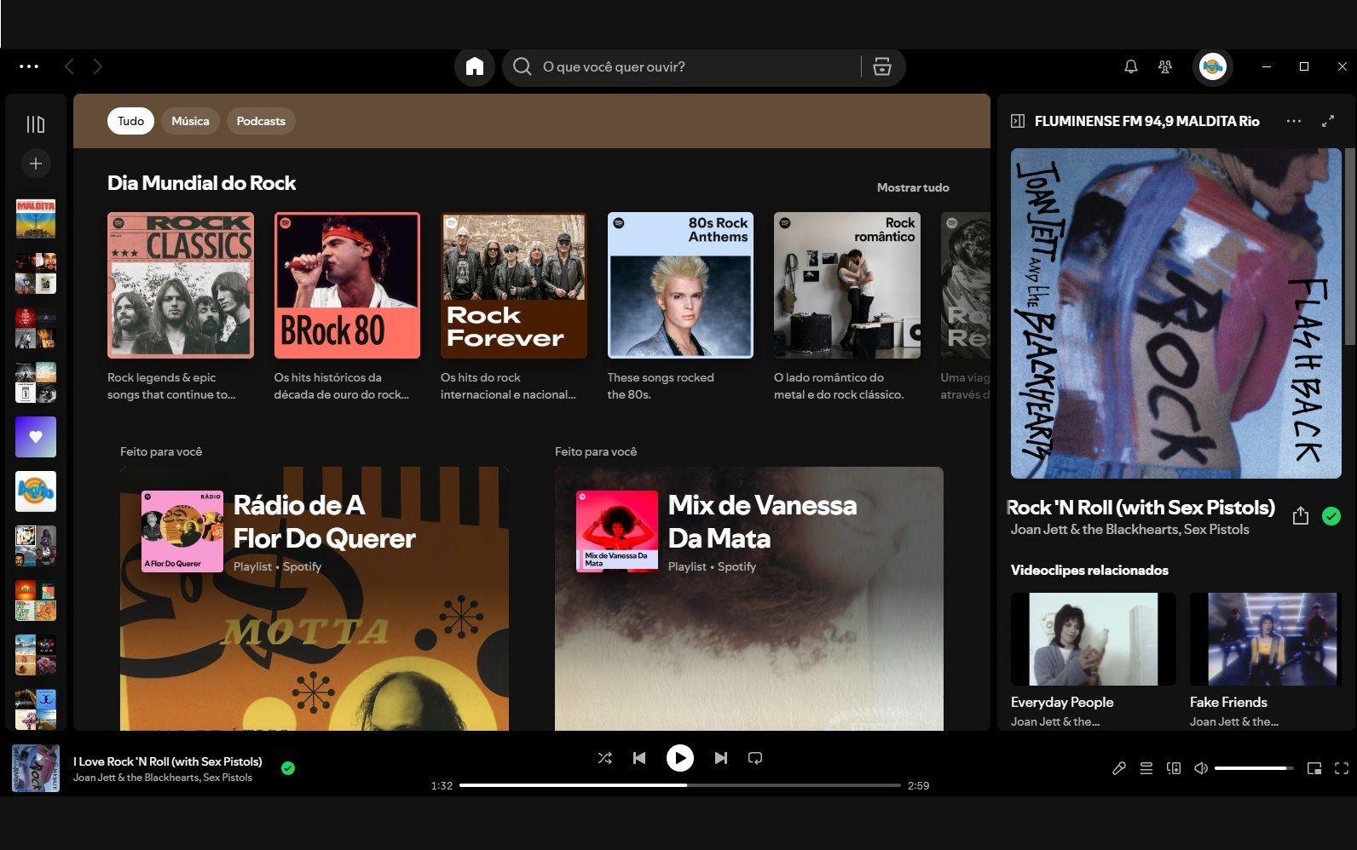Open notifications bell
The image size is (1357, 850).
(1131, 66)
